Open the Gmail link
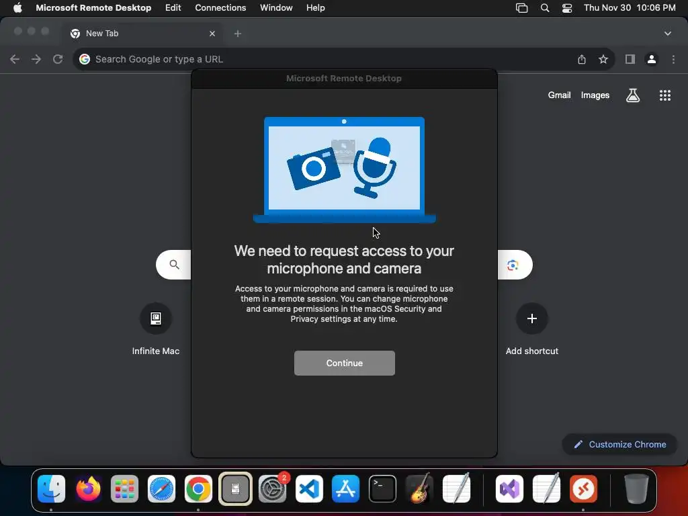The height and width of the screenshot is (516, 688). pyautogui.click(x=559, y=95)
